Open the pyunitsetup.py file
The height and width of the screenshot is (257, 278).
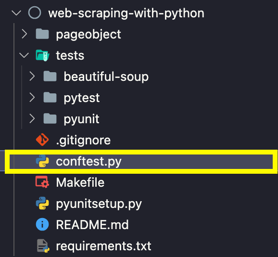tap(99, 205)
